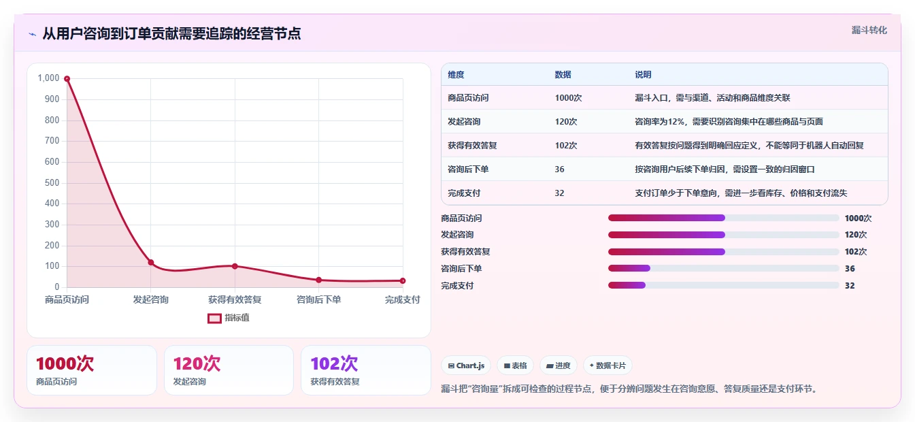Screen dimensions: 915x422
Task: Click the 0 y-axis tick label
Action: click(x=57, y=287)
